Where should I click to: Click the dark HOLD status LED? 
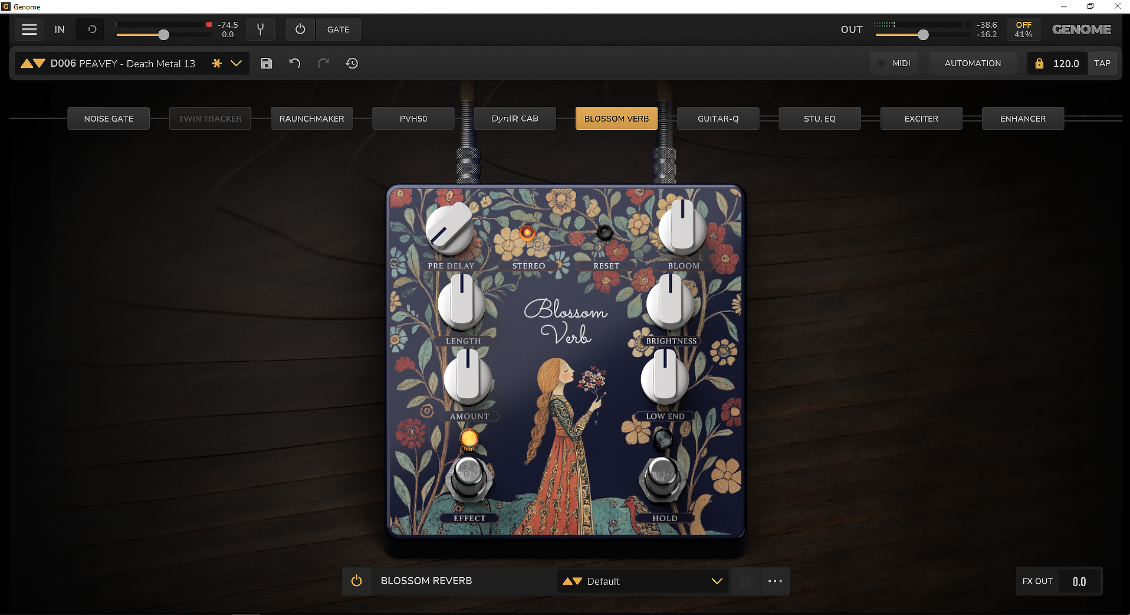coord(663,439)
